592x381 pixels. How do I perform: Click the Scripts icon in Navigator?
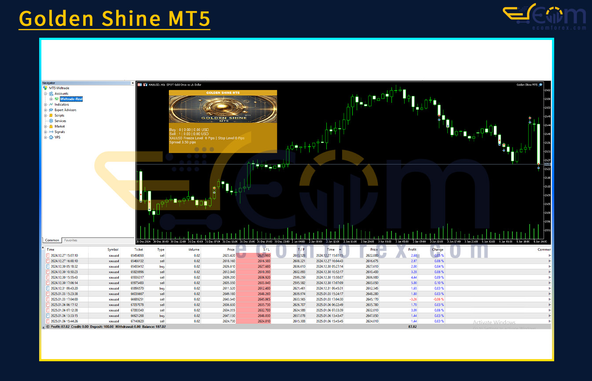click(51, 115)
